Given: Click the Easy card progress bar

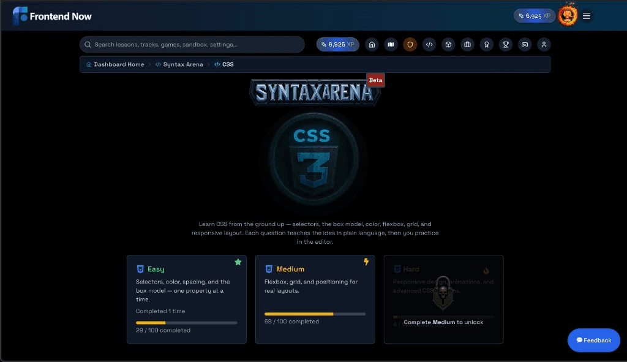Looking at the screenshot, I should click(186, 323).
